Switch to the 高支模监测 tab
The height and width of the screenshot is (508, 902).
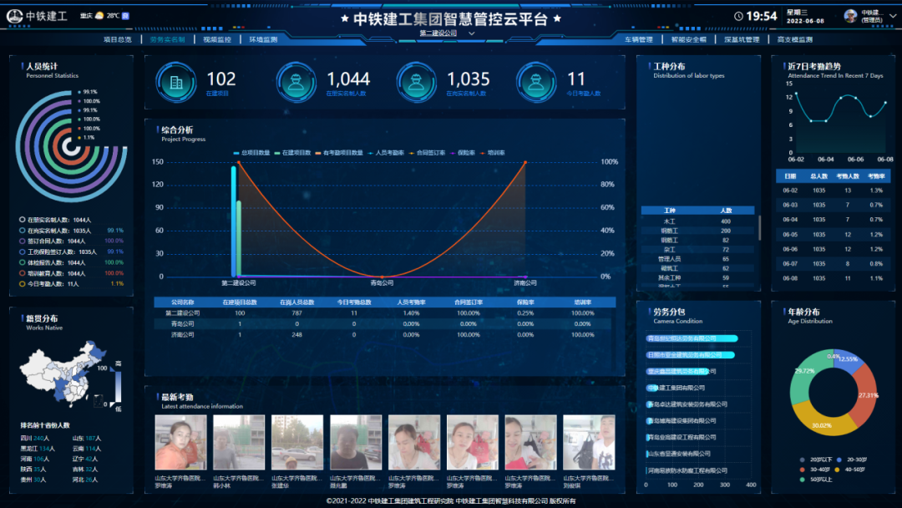coord(795,40)
